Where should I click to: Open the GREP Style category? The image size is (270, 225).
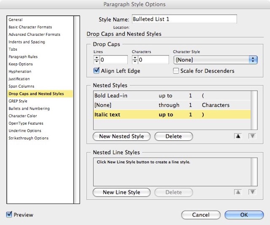tap(18, 101)
